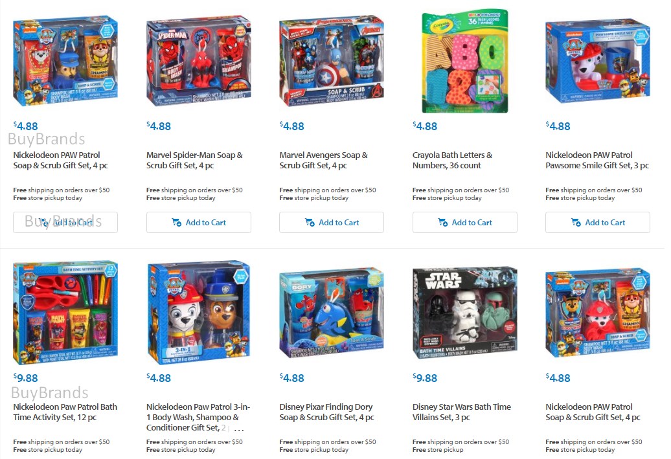Open Paw Patrol 3-in-1 Body Wash image
The width and height of the screenshot is (671, 459).
point(199,312)
